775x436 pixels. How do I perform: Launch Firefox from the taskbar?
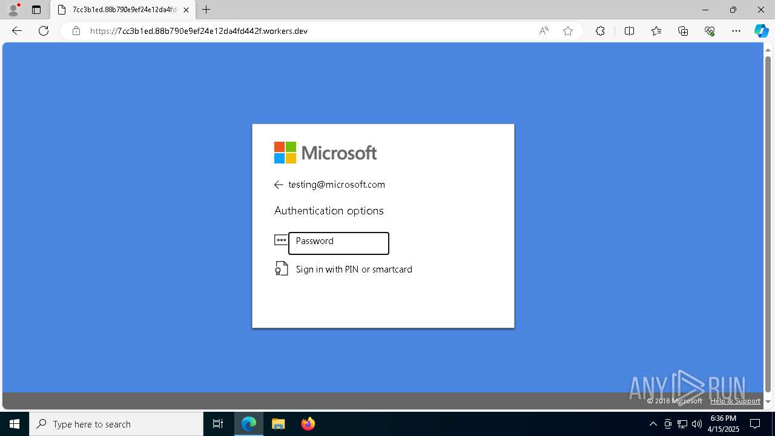[x=308, y=424]
